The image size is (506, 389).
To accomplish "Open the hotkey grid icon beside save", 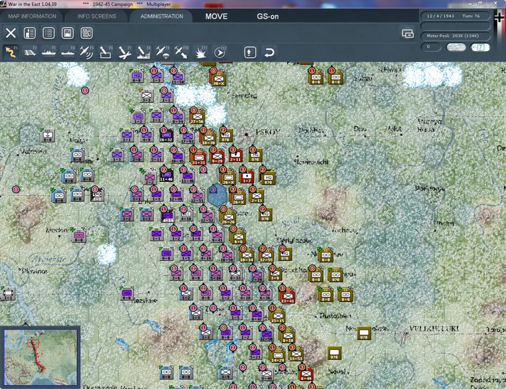I will point(86,33).
